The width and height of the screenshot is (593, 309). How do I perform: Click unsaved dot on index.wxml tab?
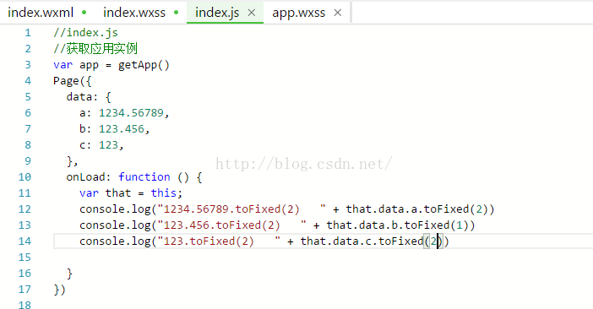pyautogui.click(x=84, y=13)
